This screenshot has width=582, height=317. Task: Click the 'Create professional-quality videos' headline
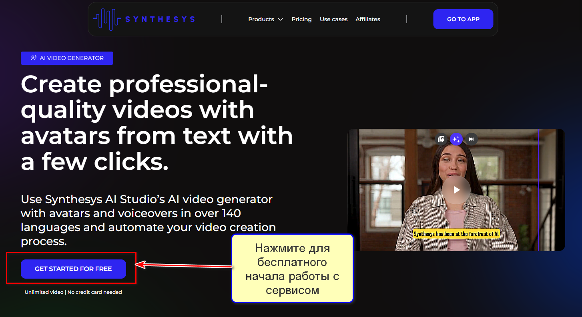pos(156,123)
